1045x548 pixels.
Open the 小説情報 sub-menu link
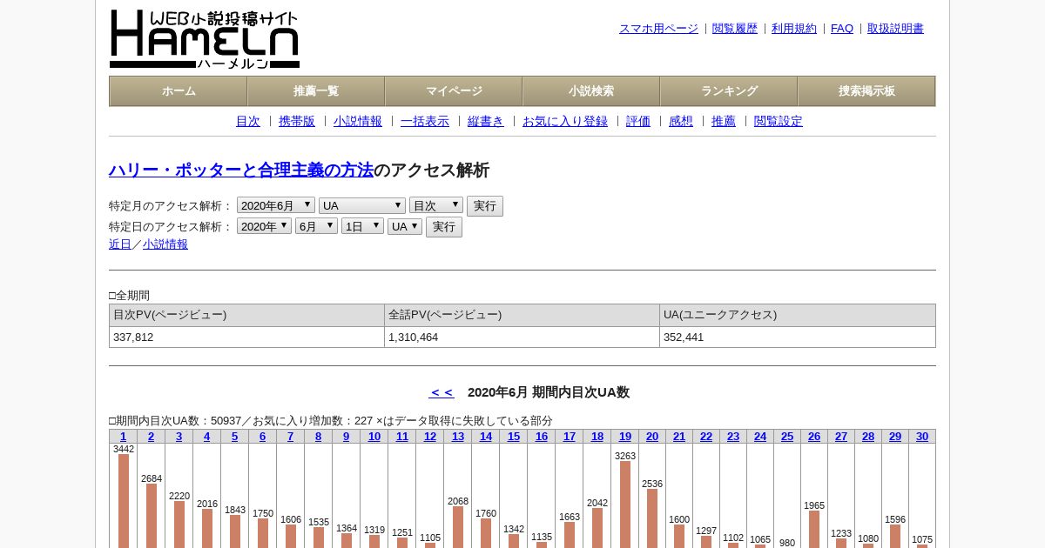tap(358, 122)
